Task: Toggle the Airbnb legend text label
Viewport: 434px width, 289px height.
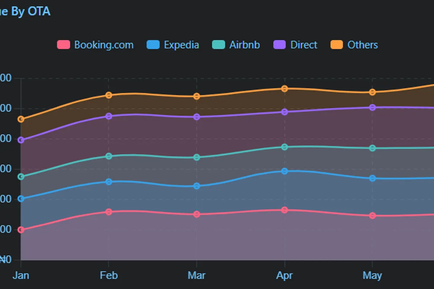Action: [x=244, y=45]
